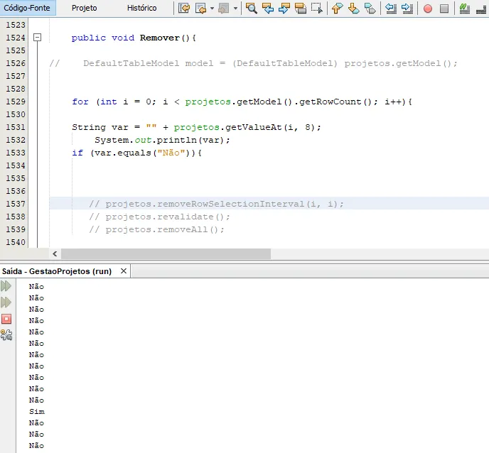Viewport: 489px width, 453px height.
Task: Click the Find Selection magnifier icon
Action: [252, 9]
